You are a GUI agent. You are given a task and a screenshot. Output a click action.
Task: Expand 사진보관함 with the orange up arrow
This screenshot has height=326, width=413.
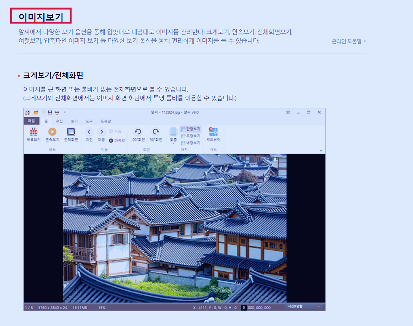pos(319,306)
